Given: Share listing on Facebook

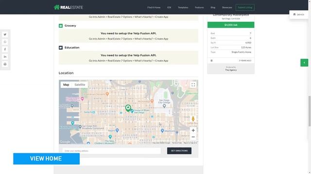Looking at the screenshot, I should 5,49.
